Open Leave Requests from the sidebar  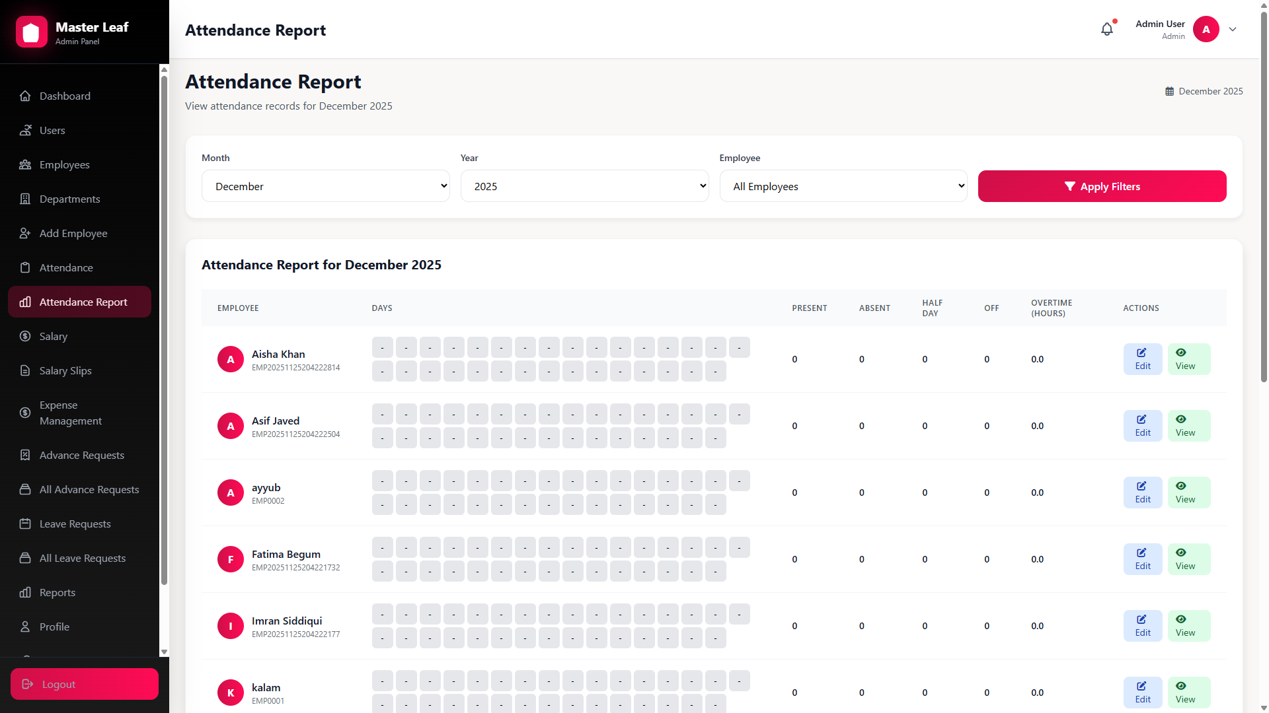pyautogui.click(x=75, y=524)
